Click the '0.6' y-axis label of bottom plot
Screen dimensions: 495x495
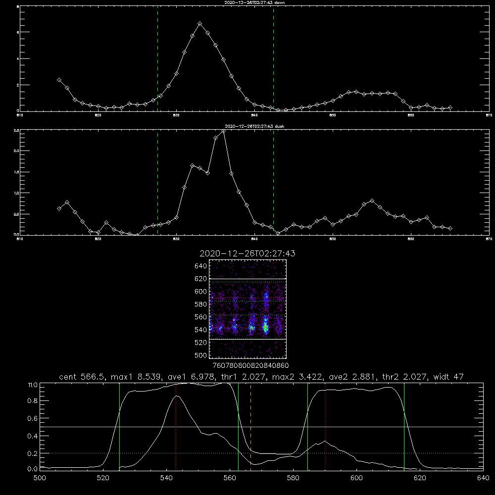[33, 418]
